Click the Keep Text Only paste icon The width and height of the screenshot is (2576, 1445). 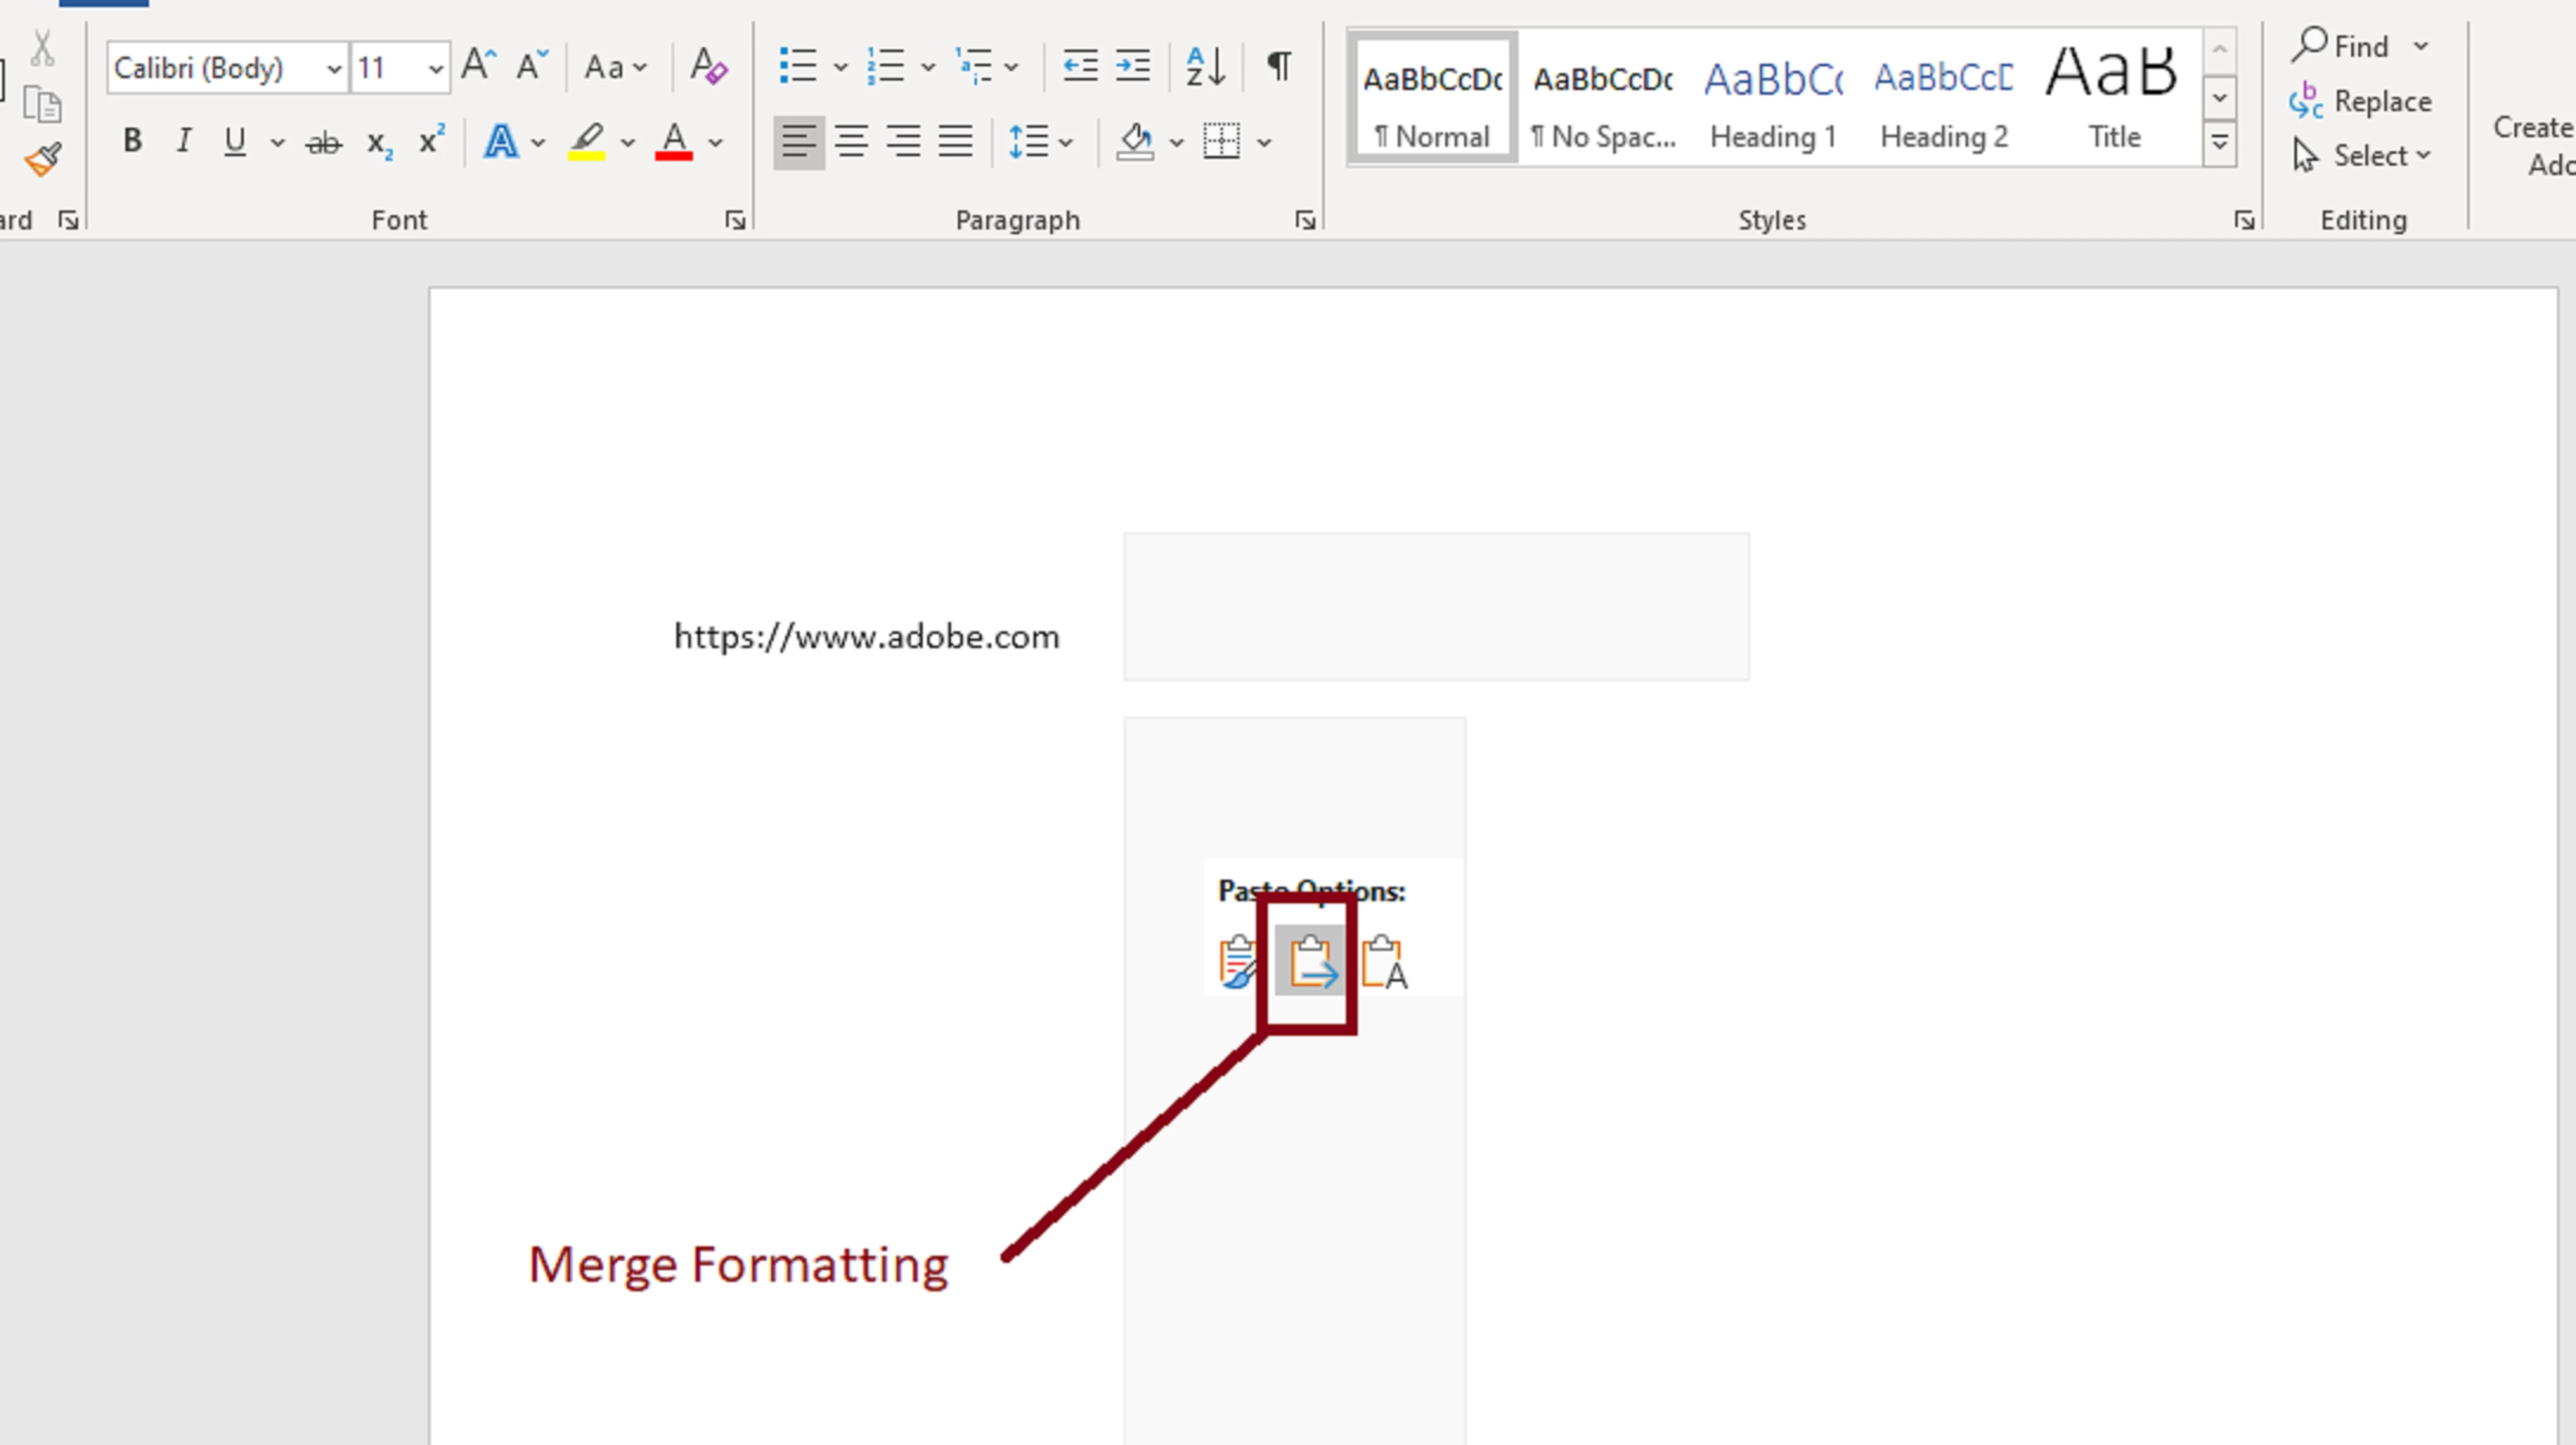(1385, 962)
